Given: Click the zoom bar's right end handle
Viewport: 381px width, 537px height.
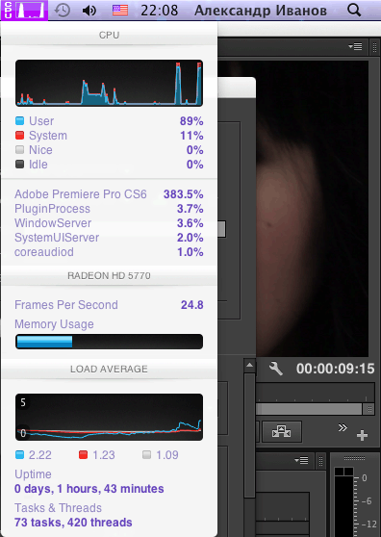Looking at the screenshot, I should pyautogui.click(x=369, y=409).
